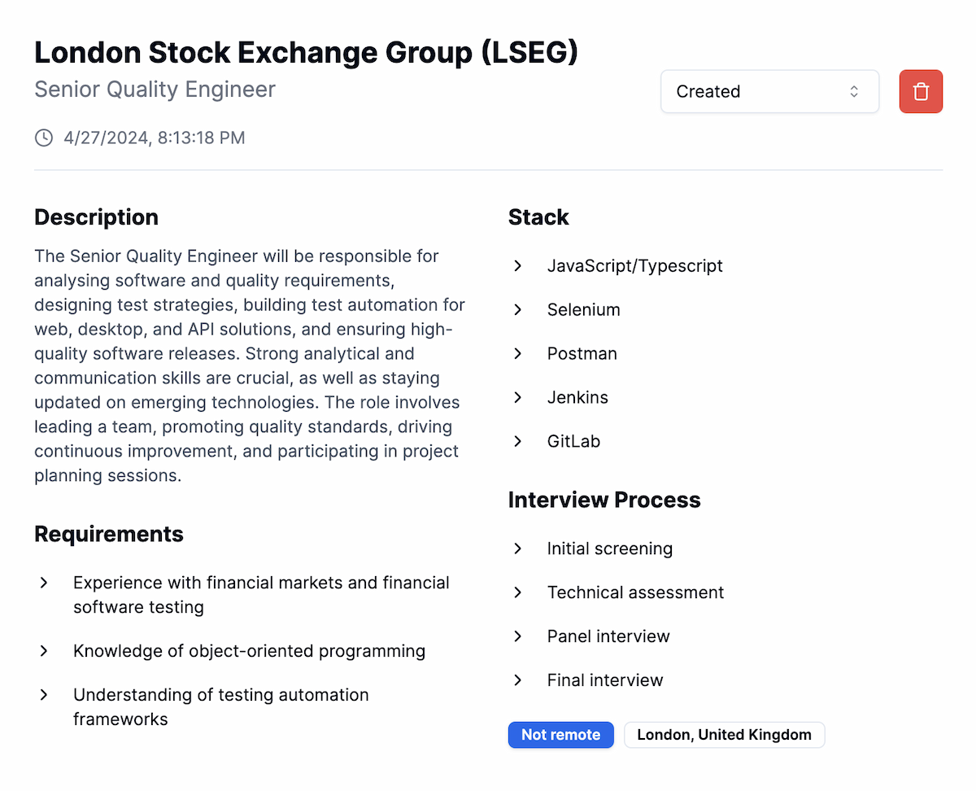Click the chevron next to GitLab

(518, 442)
